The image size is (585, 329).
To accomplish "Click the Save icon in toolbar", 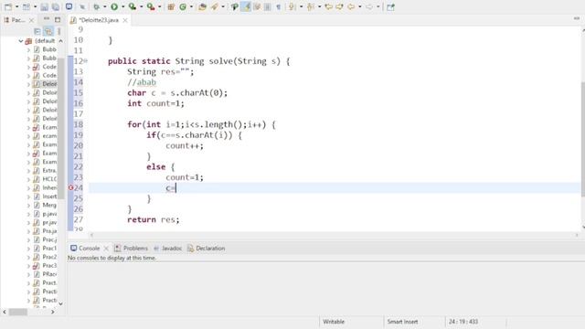I will [x=45, y=6].
